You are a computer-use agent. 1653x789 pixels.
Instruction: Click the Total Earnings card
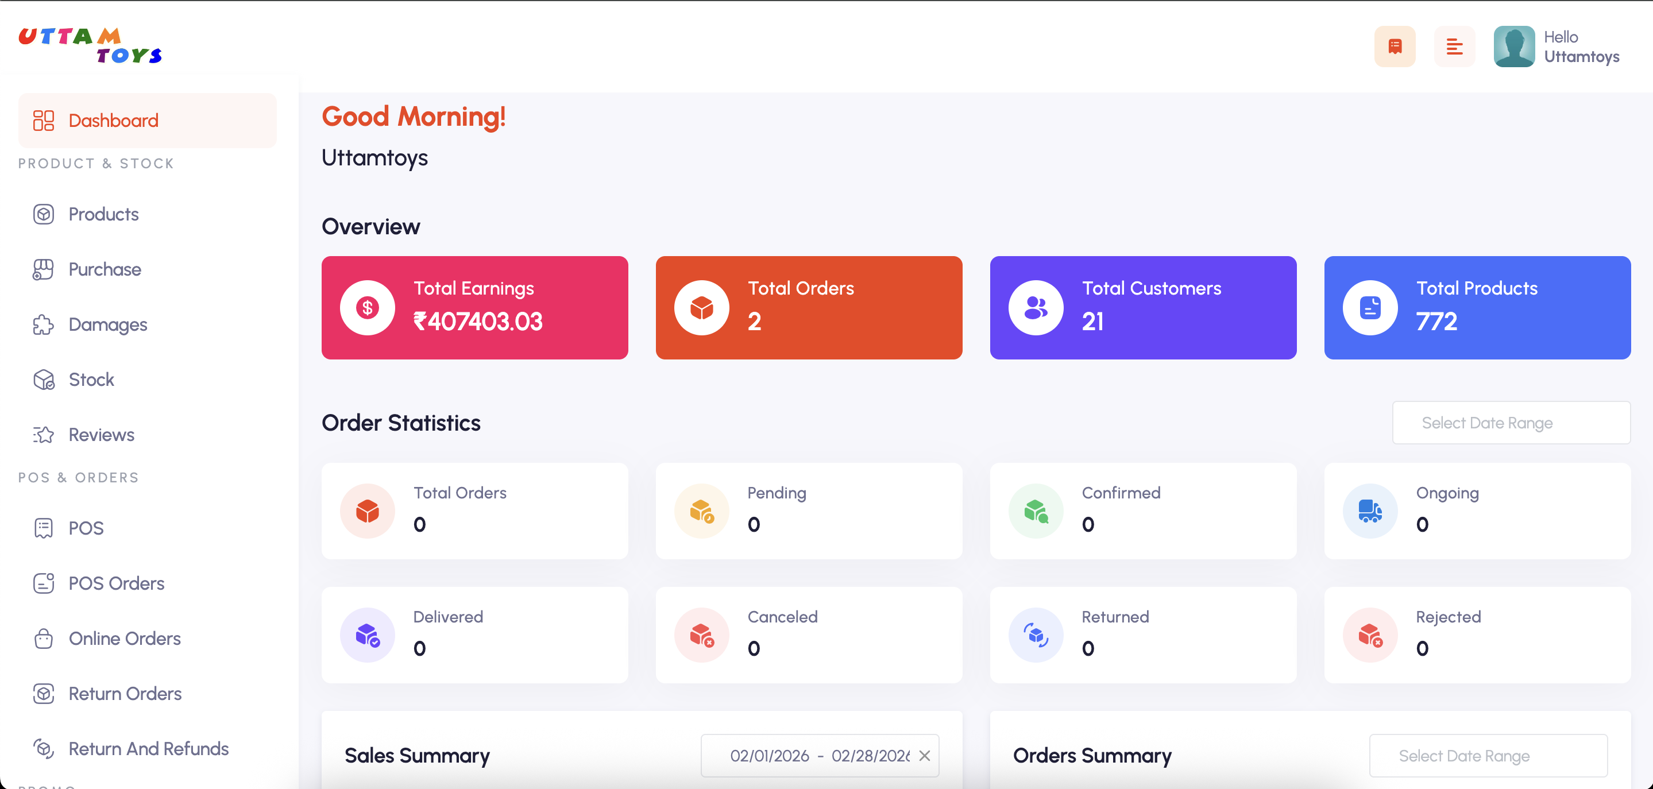point(474,307)
